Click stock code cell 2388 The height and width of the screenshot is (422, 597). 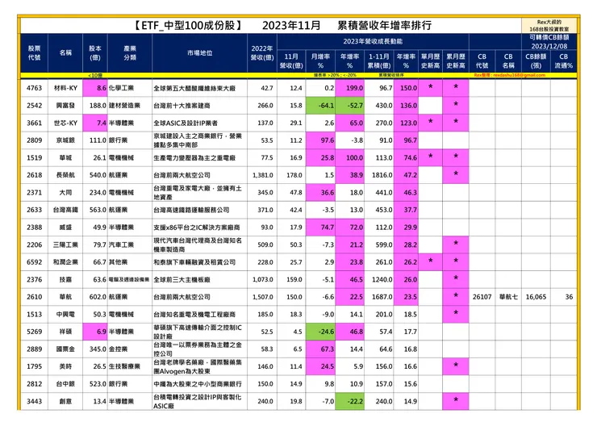(x=34, y=228)
